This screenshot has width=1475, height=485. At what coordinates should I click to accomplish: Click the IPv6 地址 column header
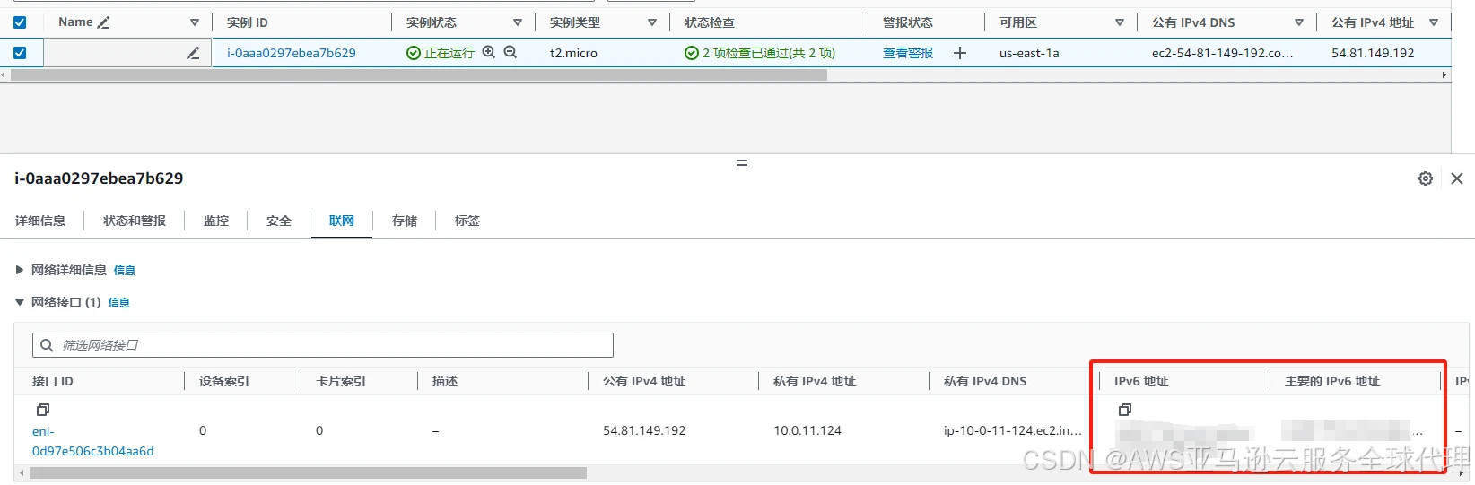[1141, 381]
